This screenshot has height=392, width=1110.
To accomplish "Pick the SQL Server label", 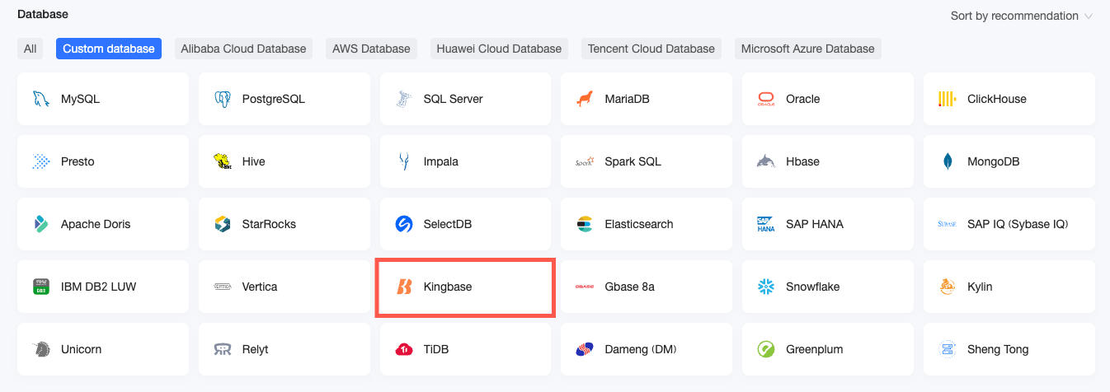I will coord(454,99).
